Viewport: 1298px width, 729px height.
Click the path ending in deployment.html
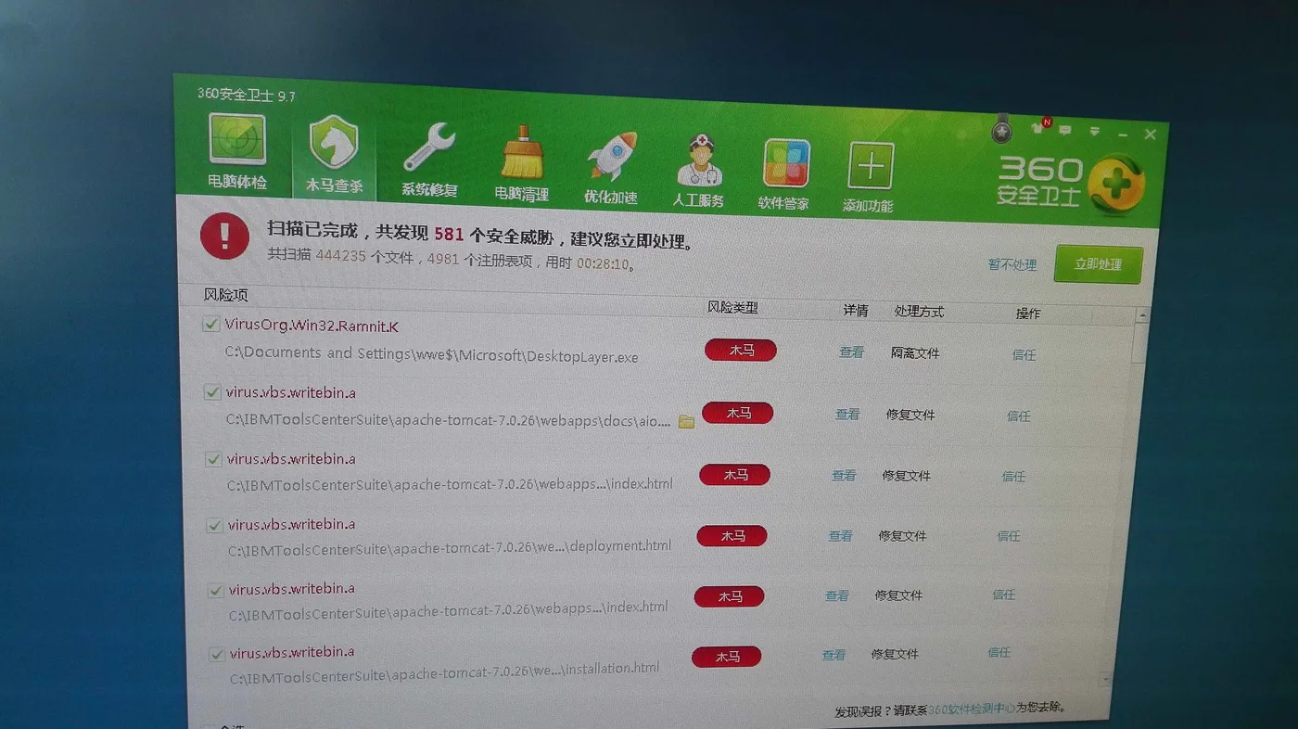tap(450, 547)
